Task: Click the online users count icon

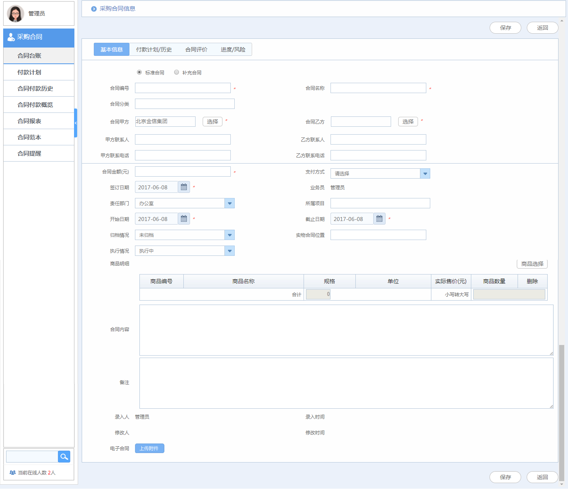Action: click(13, 472)
